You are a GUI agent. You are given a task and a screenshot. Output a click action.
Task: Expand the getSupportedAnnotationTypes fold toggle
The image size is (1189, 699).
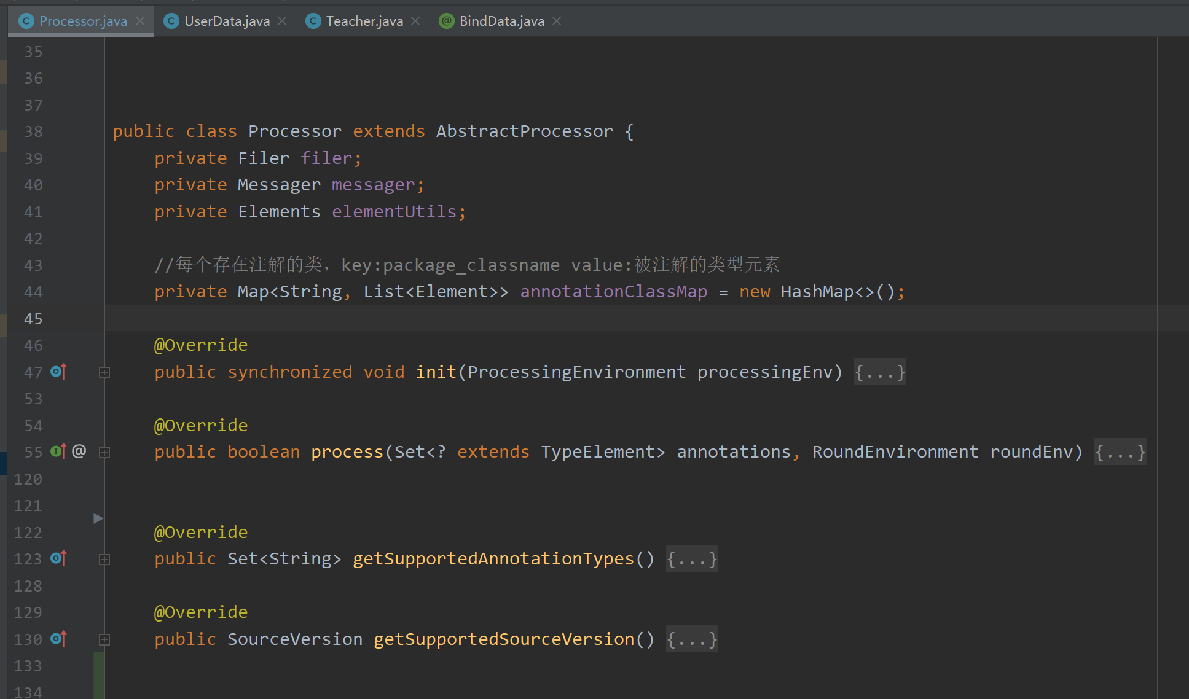coord(104,560)
